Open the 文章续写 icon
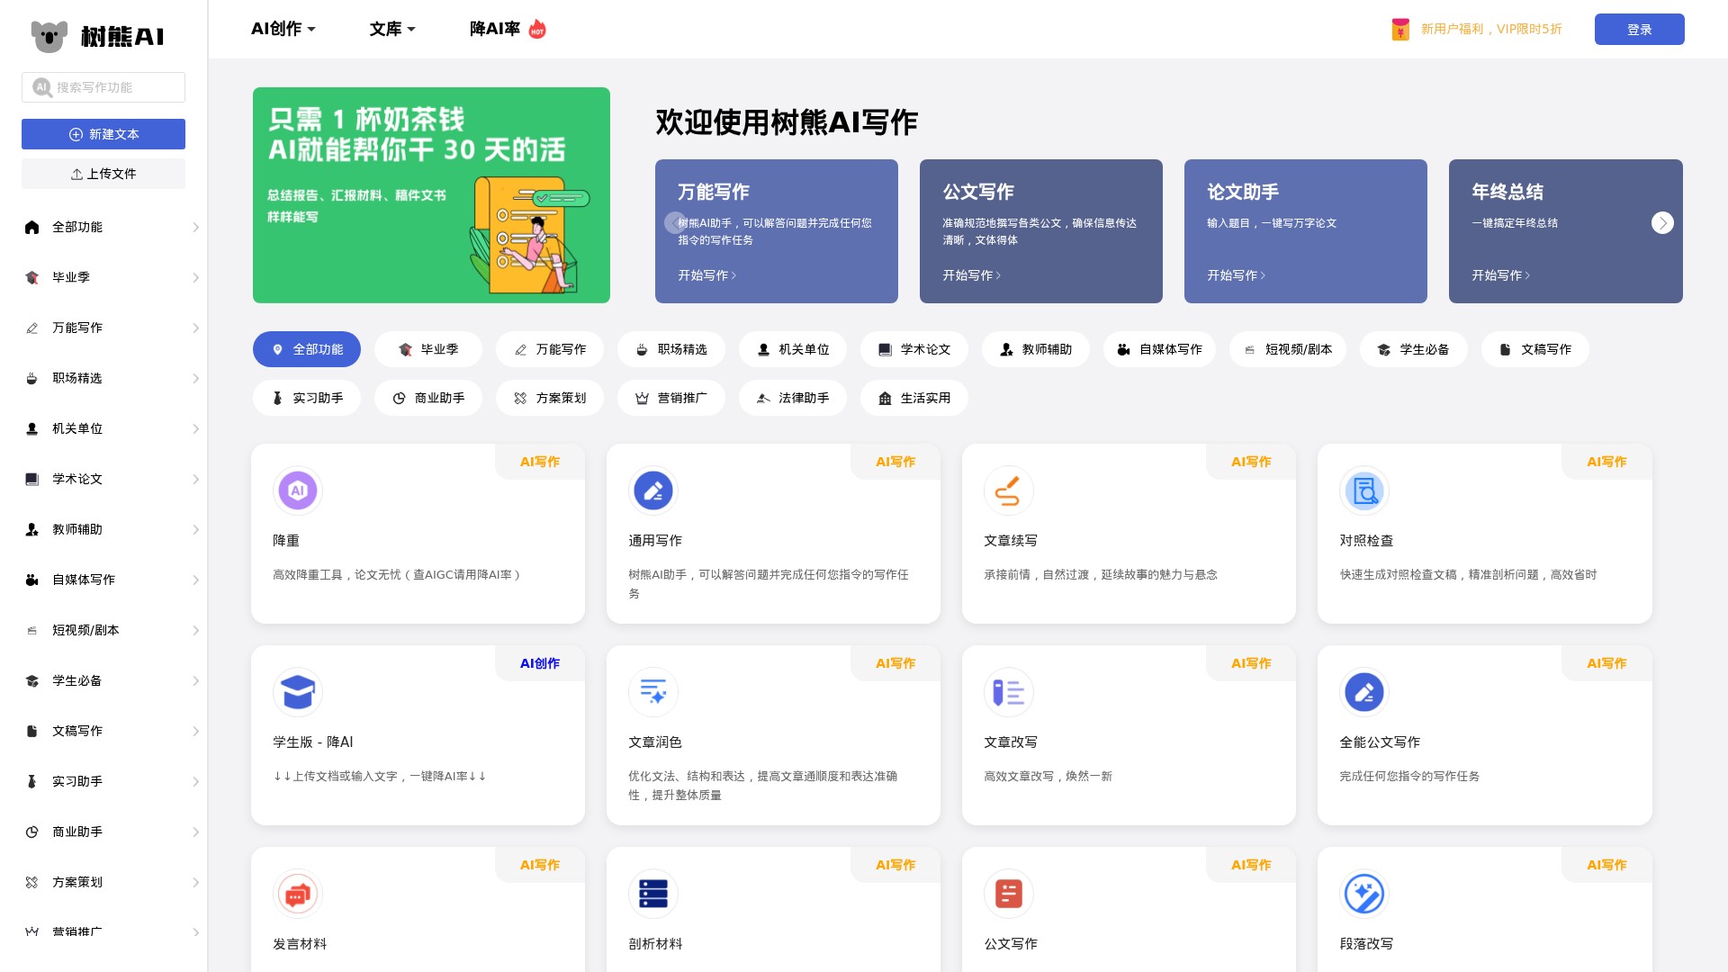 pyautogui.click(x=1008, y=490)
